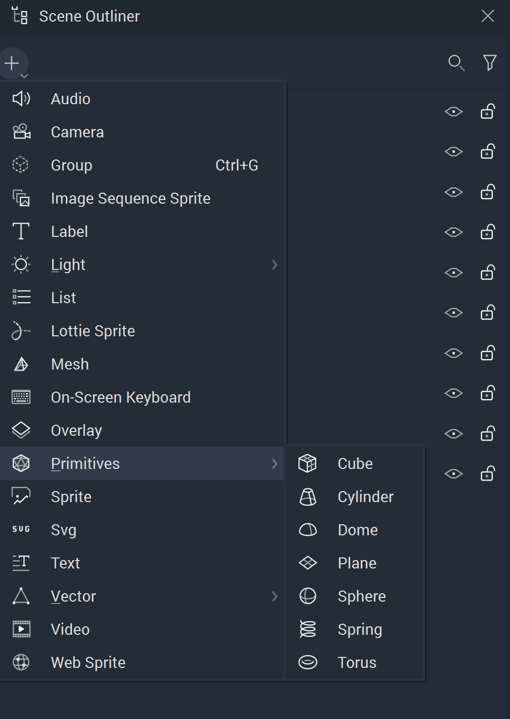
Task: Select Lottie Sprite from the menu
Action: click(93, 331)
